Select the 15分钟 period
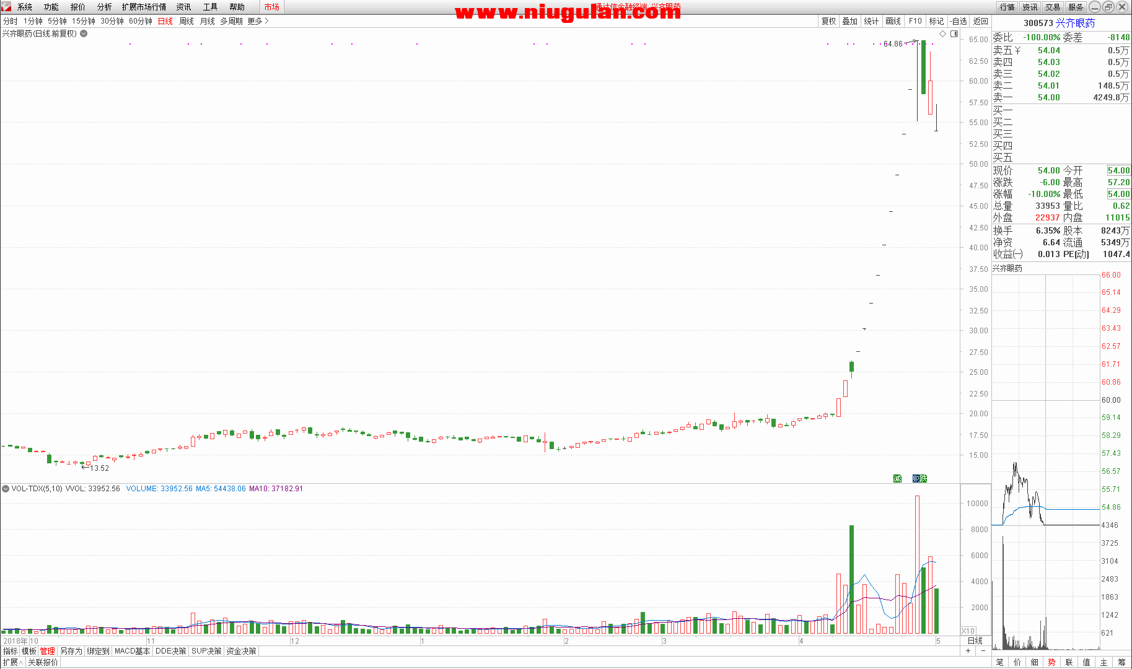The height and width of the screenshot is (669, 1132). click(84, 21)
